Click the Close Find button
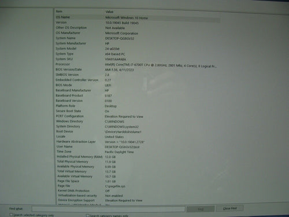Viewport: 289px width, 217px height. point(229,208)
